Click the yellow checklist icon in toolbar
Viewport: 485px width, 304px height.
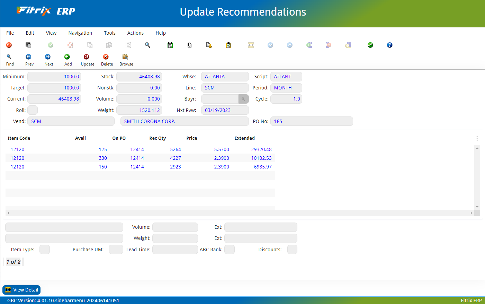pos(228,45)
